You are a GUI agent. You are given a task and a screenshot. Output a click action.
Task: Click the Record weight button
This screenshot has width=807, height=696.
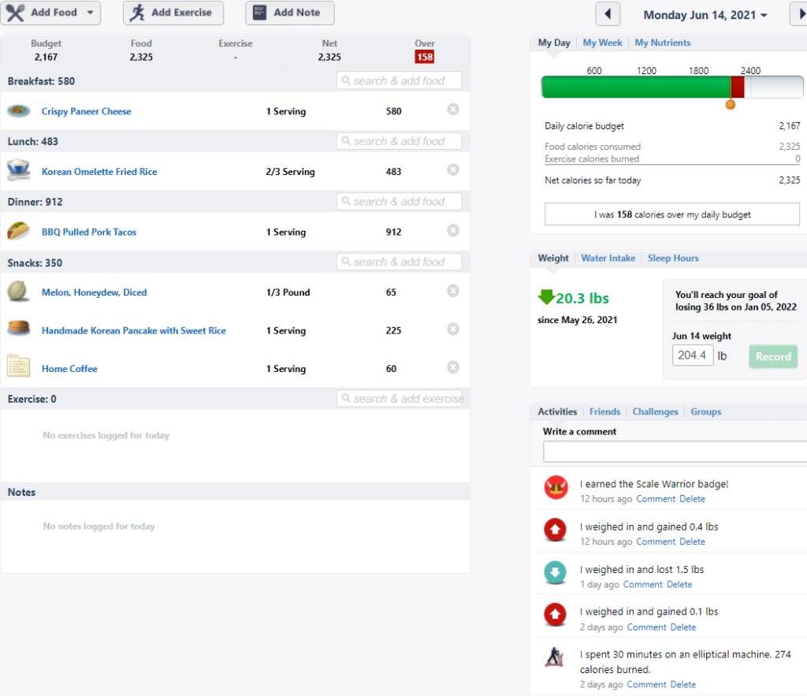773,356
